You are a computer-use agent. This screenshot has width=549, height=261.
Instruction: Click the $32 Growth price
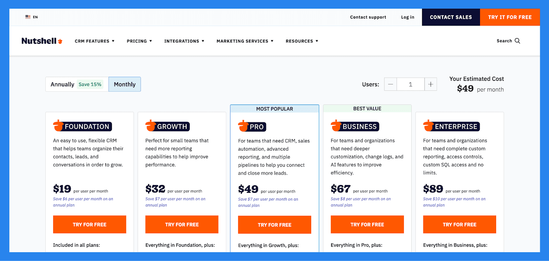point(155,189)
